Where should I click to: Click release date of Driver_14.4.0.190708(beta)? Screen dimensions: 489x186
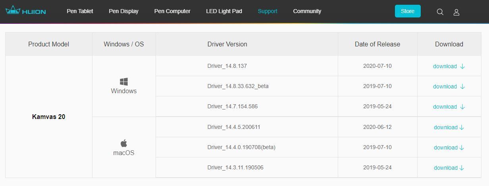[x=377, y=147]
